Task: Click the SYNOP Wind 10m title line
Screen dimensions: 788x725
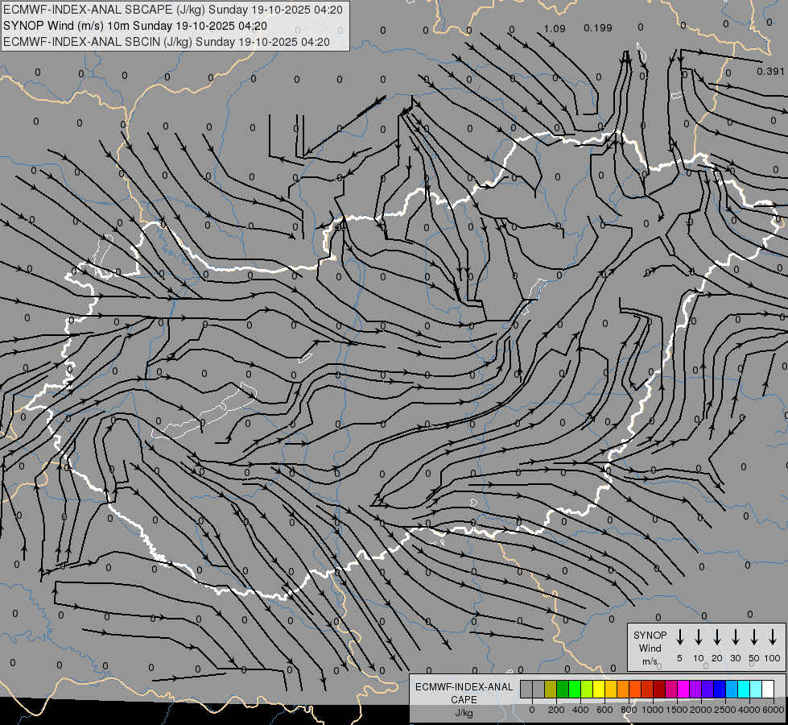Action: [x=134, y=26]
